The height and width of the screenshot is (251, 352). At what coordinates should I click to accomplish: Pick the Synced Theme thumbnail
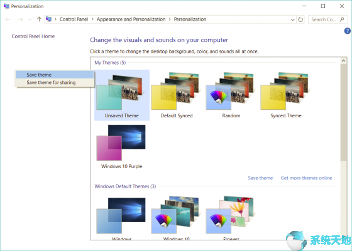[x=286, y=95]
